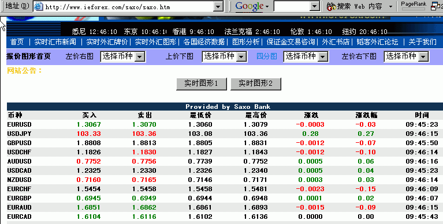Open 保证金交易咨询 navigation link

[291, 42]
